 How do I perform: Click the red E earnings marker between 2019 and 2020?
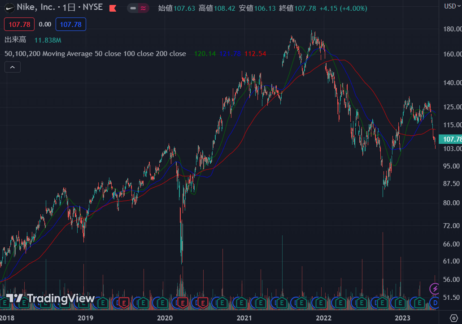coord(123,303)
